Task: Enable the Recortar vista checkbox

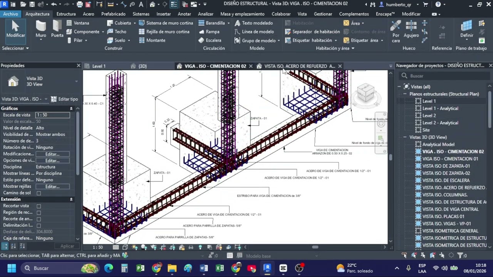Action: point(39,206)
